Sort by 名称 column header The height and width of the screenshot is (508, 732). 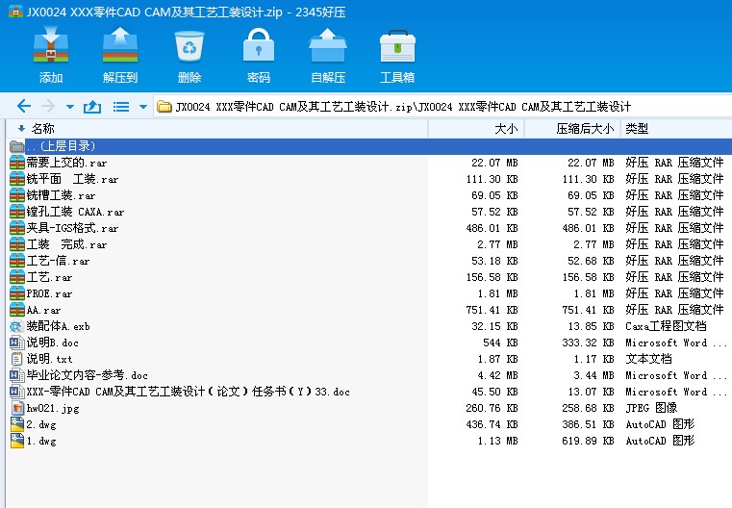42,128
